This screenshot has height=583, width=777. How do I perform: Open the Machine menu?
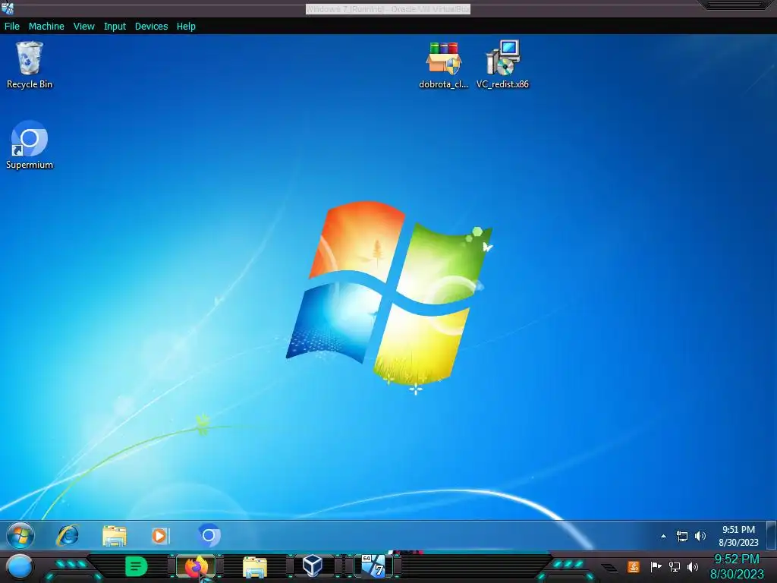coord(46,27)
